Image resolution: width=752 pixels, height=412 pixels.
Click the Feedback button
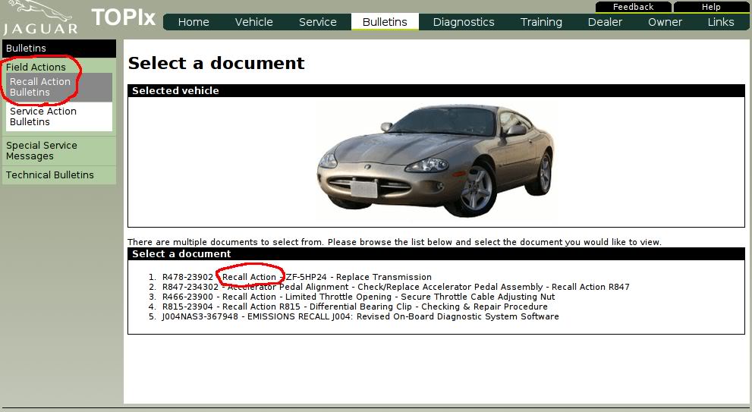click(633, 7)
